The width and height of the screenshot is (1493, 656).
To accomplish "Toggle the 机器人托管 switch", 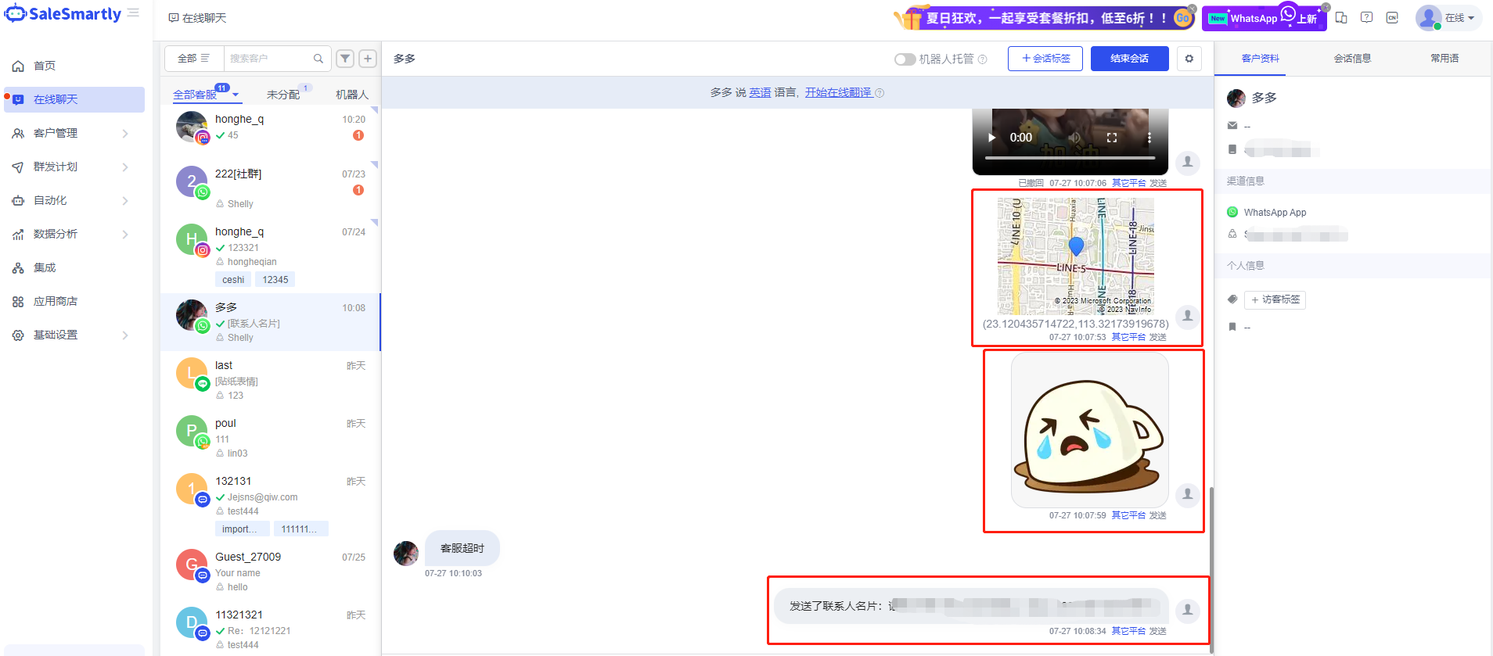I will [x=905, y=59].
